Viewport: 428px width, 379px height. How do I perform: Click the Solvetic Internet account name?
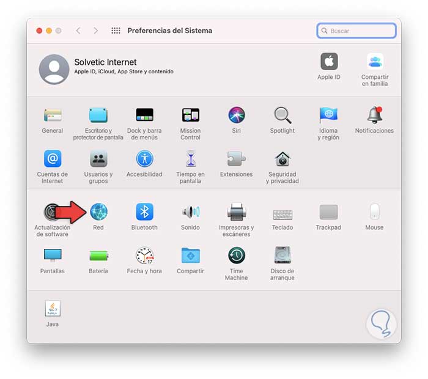pos(105,62)
